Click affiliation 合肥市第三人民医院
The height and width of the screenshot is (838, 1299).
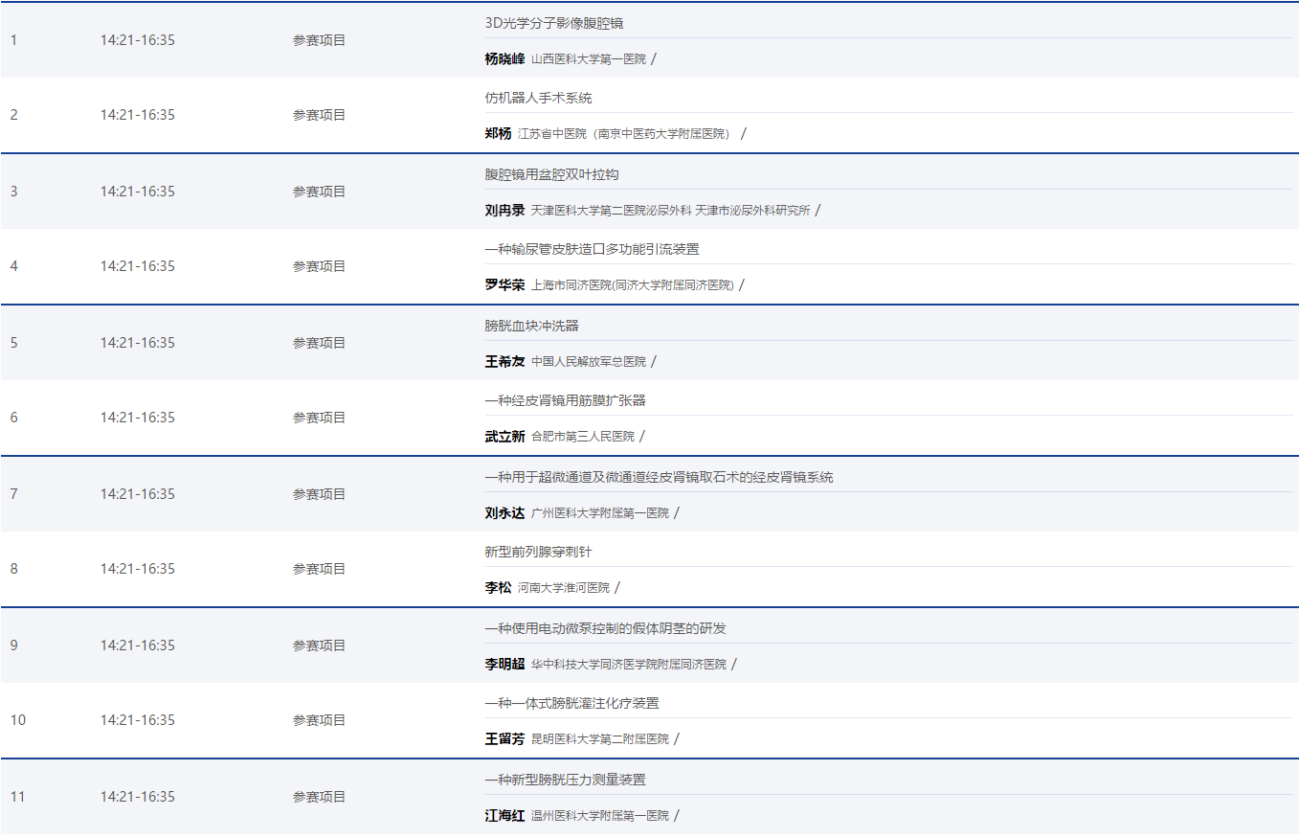tap(582, 436)
